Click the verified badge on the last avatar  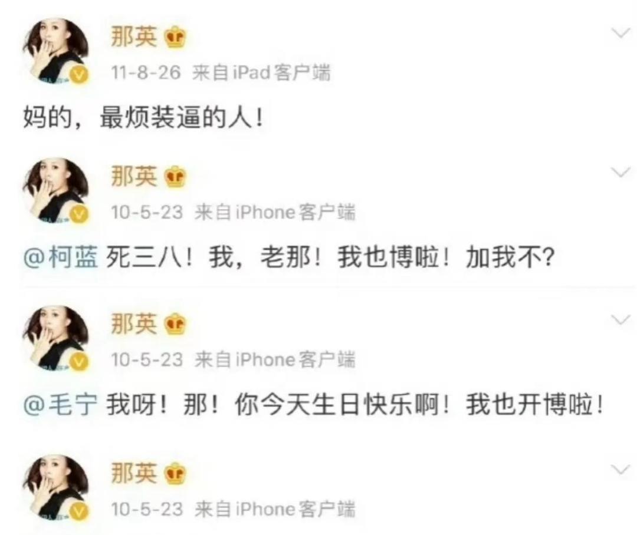80,512
